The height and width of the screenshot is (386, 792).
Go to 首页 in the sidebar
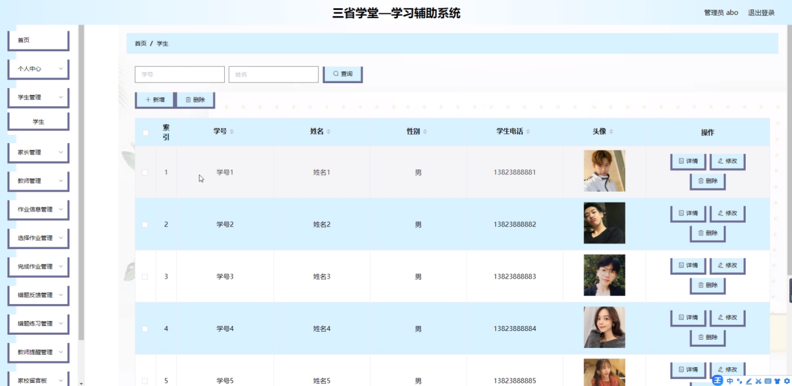coord(39,41)
